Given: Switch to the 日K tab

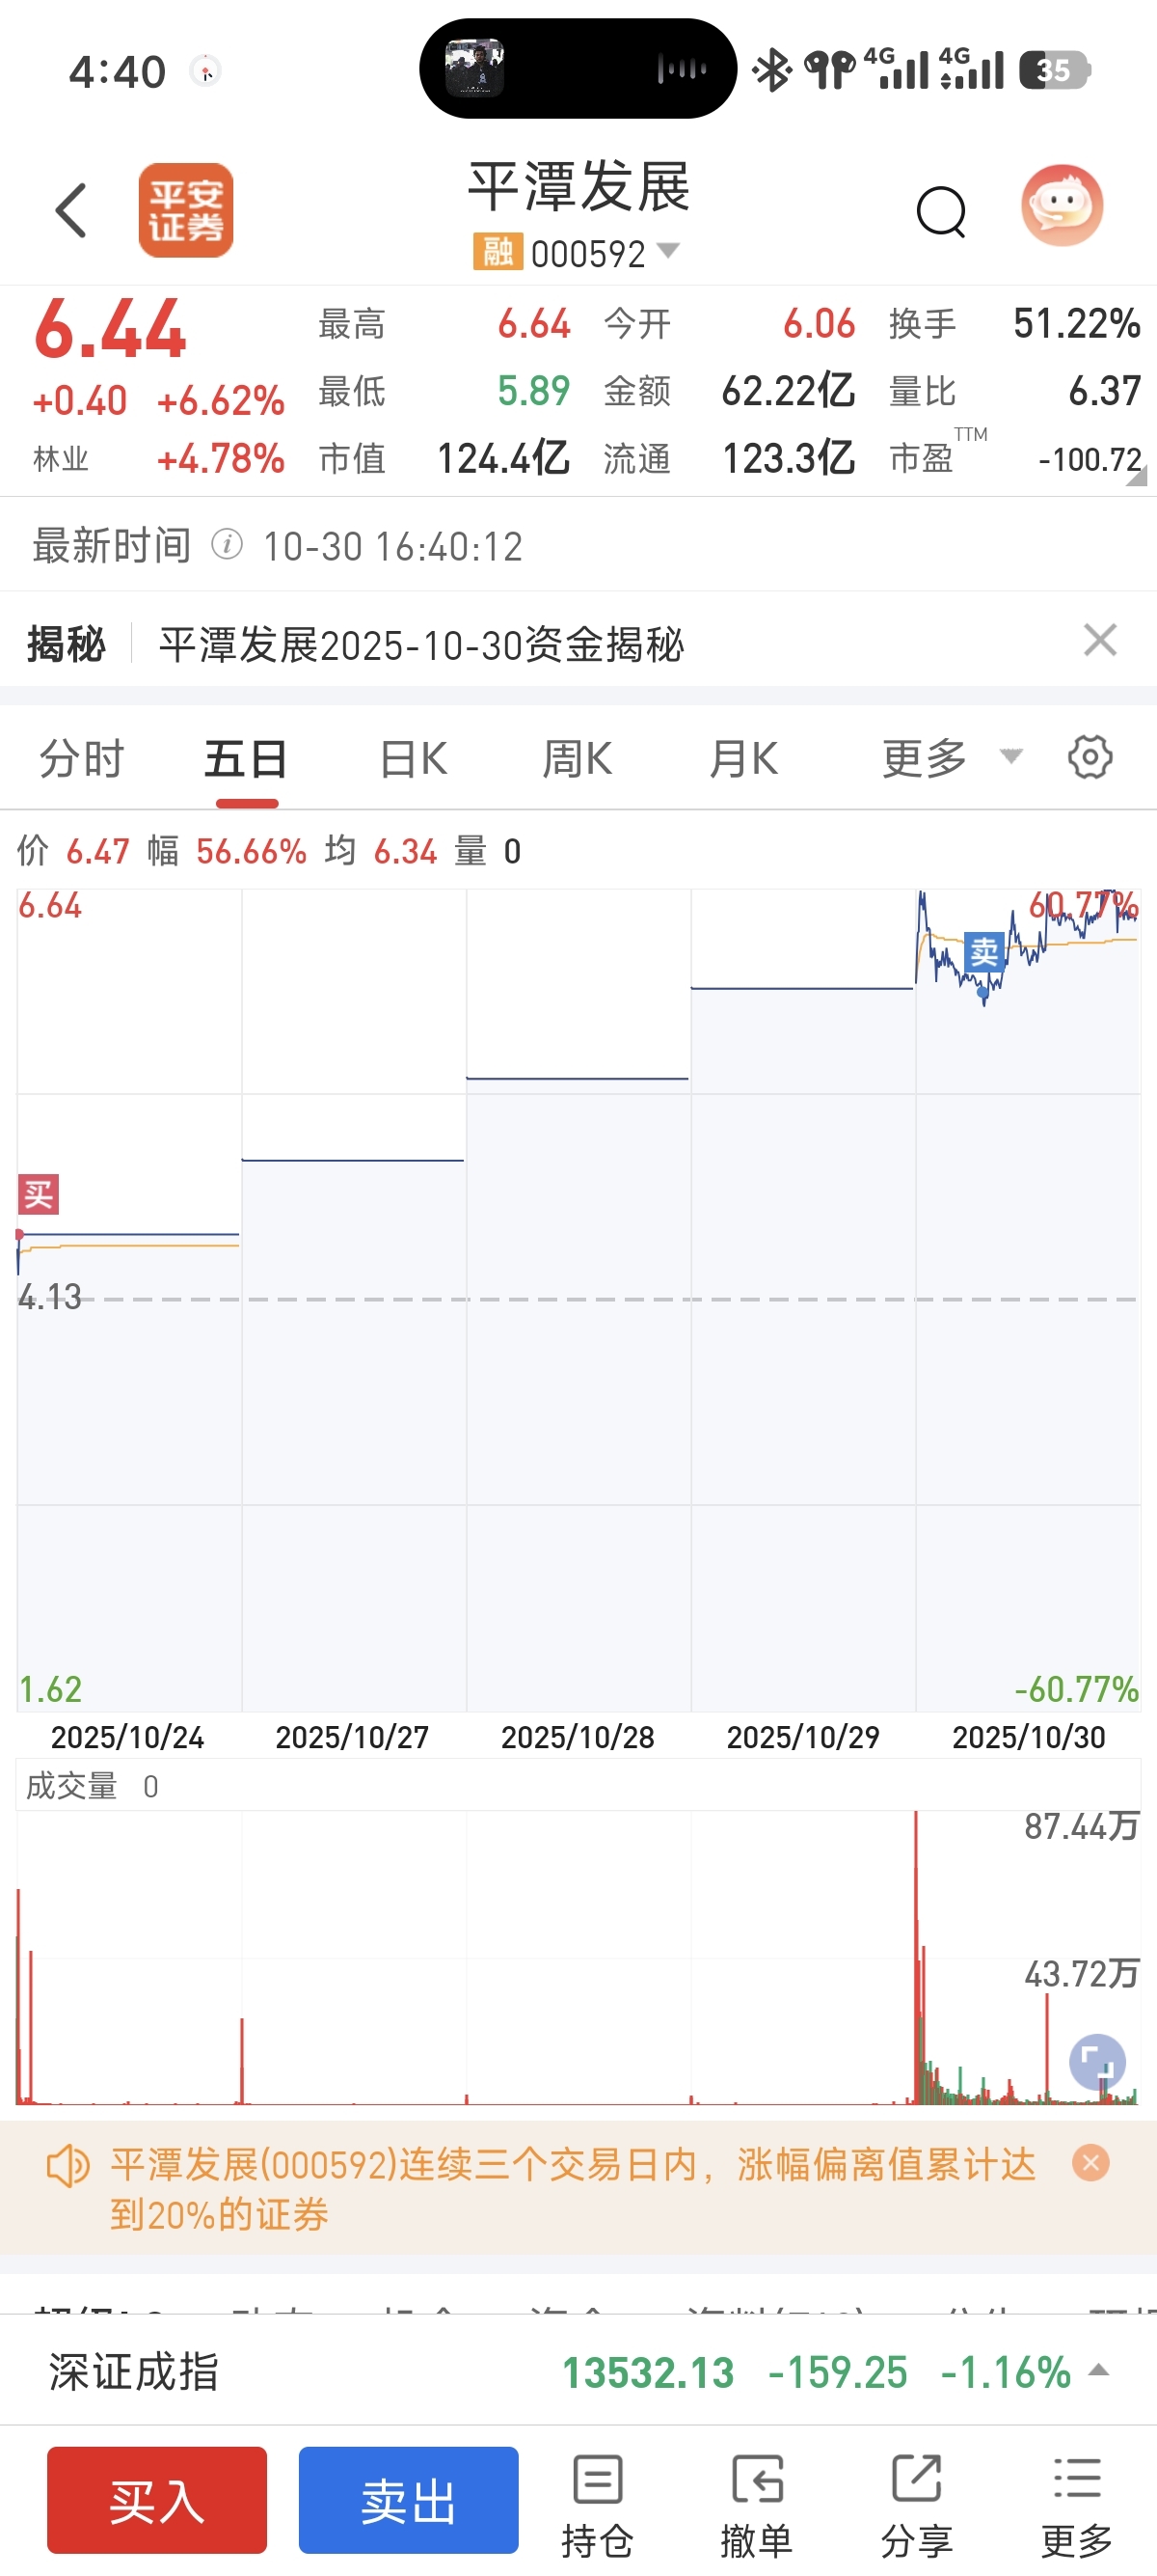Looking at the screenshot, I should point(413,758).
